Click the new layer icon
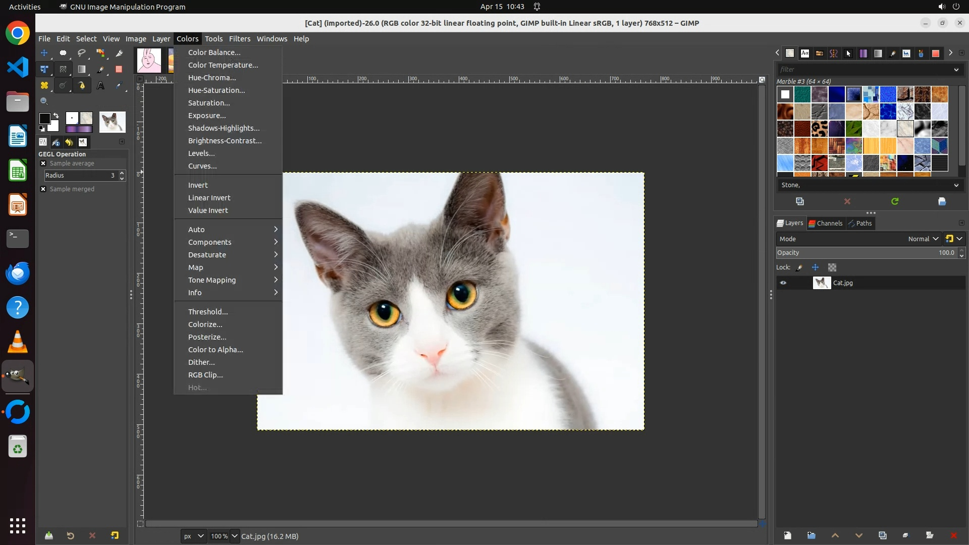This screenshot has height=545, width=969. coord(787,535)
